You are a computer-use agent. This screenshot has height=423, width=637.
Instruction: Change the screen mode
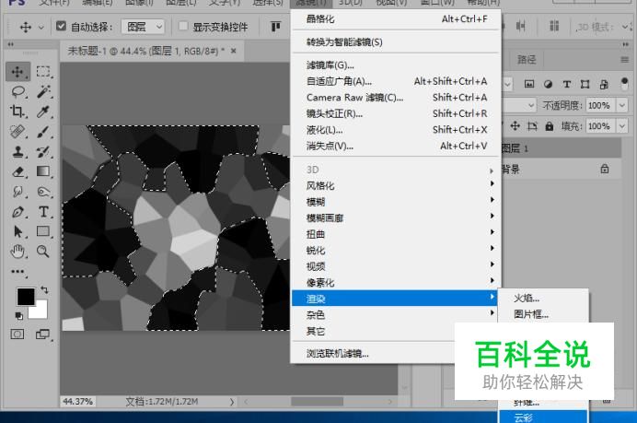point(42,335)
